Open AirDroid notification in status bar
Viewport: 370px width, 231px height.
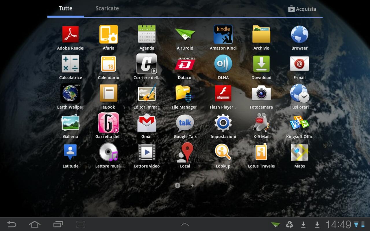[x=275, y=224]
